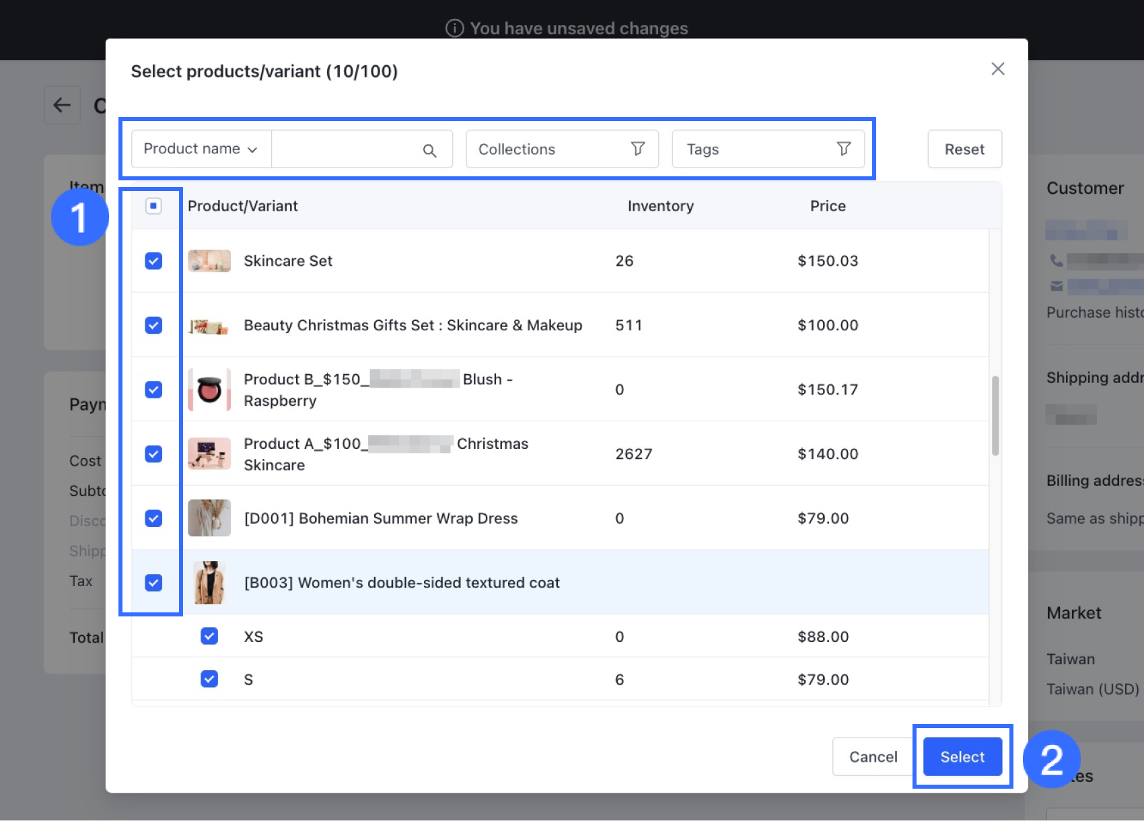Screen dimensions: 1144x821
Task: Close the Select products dialog
Action: click(997, 69)
